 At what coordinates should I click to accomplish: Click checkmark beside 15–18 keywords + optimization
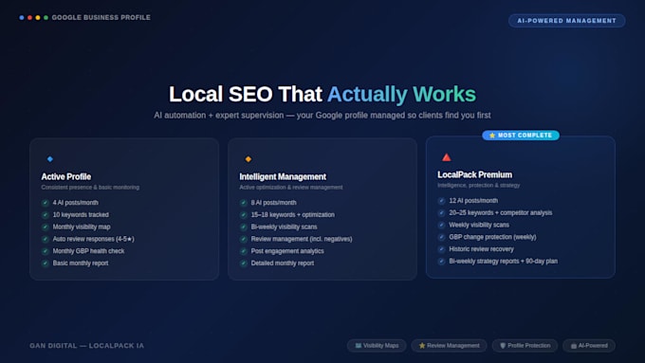pyautogui.click(x=244, y=214)
